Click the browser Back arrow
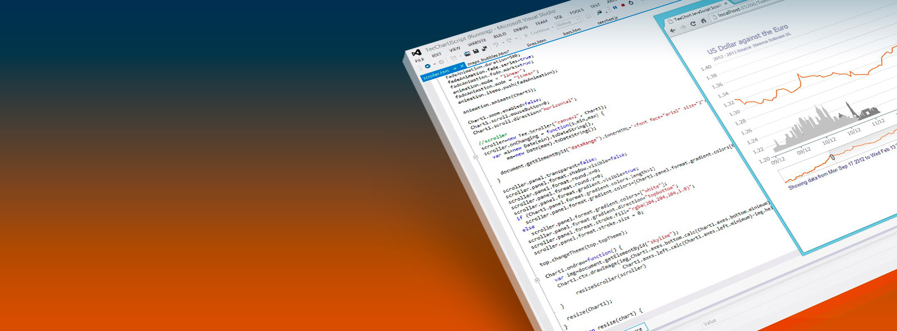Viewport: 897px width, 331px height. coord(673,30)
